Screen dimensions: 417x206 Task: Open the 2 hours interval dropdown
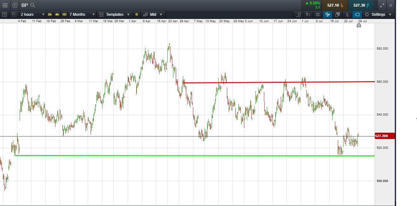click(x=32, y=15)
